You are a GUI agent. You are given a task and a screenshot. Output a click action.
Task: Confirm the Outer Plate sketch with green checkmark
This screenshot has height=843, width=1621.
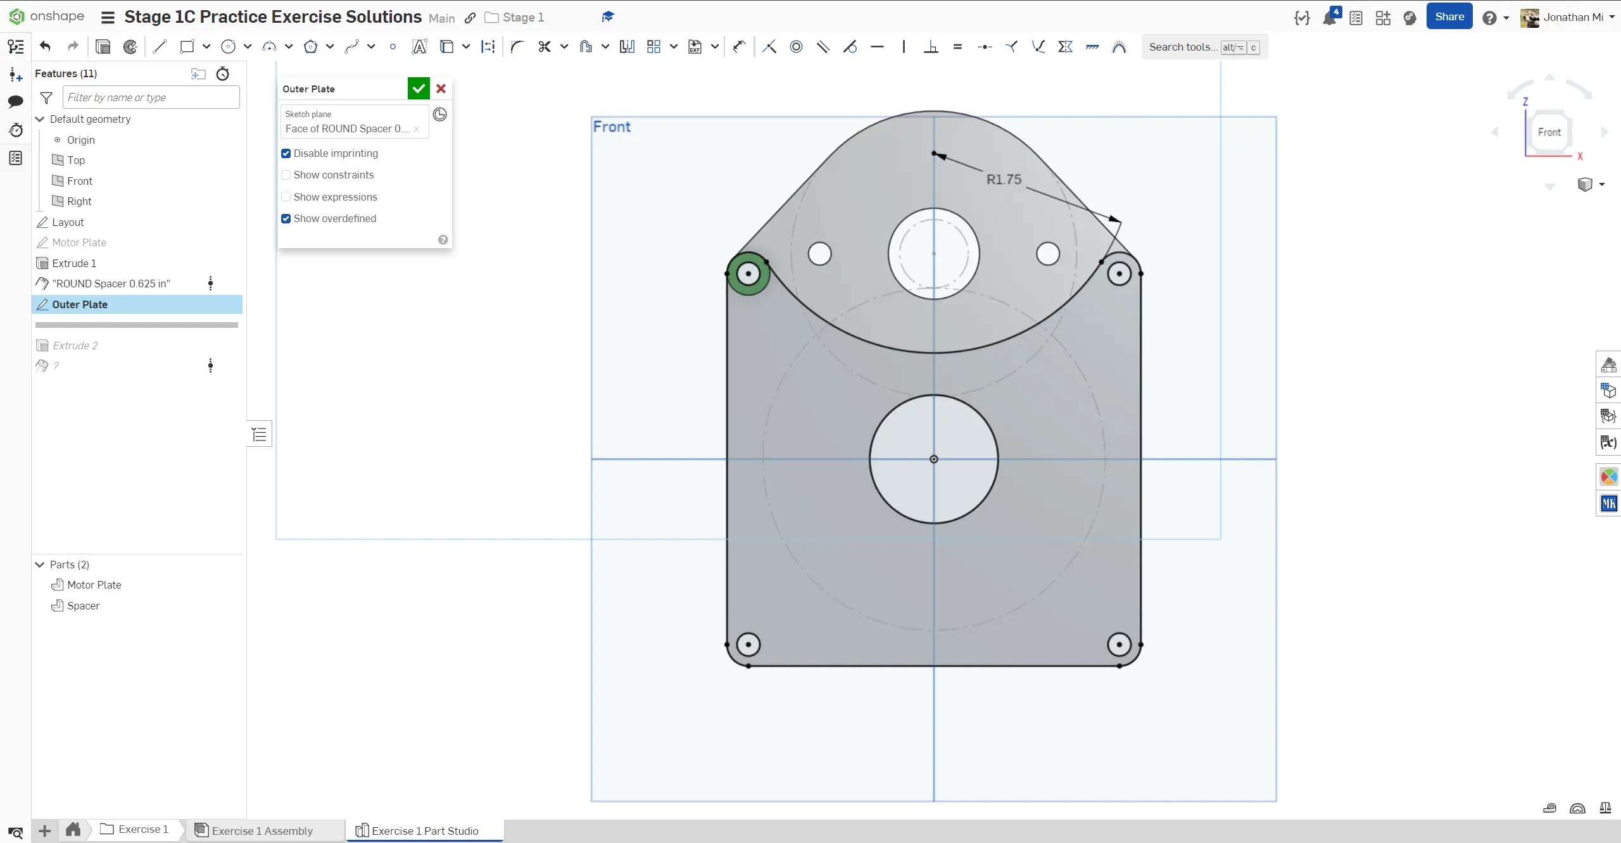[x=418, y=89]
